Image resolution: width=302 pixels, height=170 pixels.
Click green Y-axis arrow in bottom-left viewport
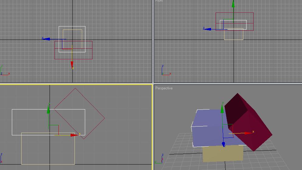pos(48,109)
